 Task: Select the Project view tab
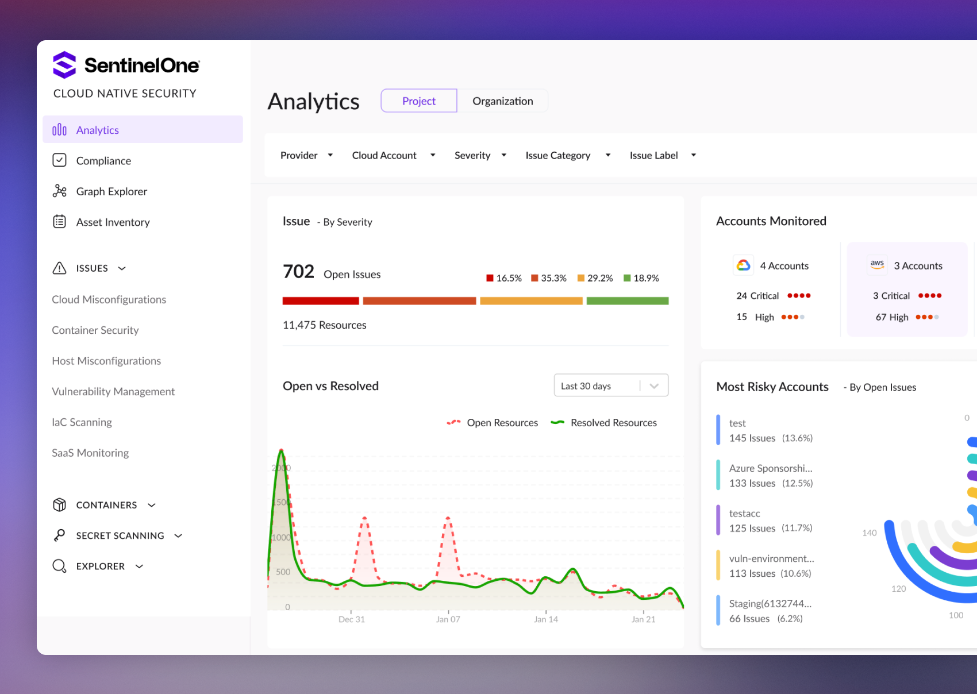click(x=418, y=101)
